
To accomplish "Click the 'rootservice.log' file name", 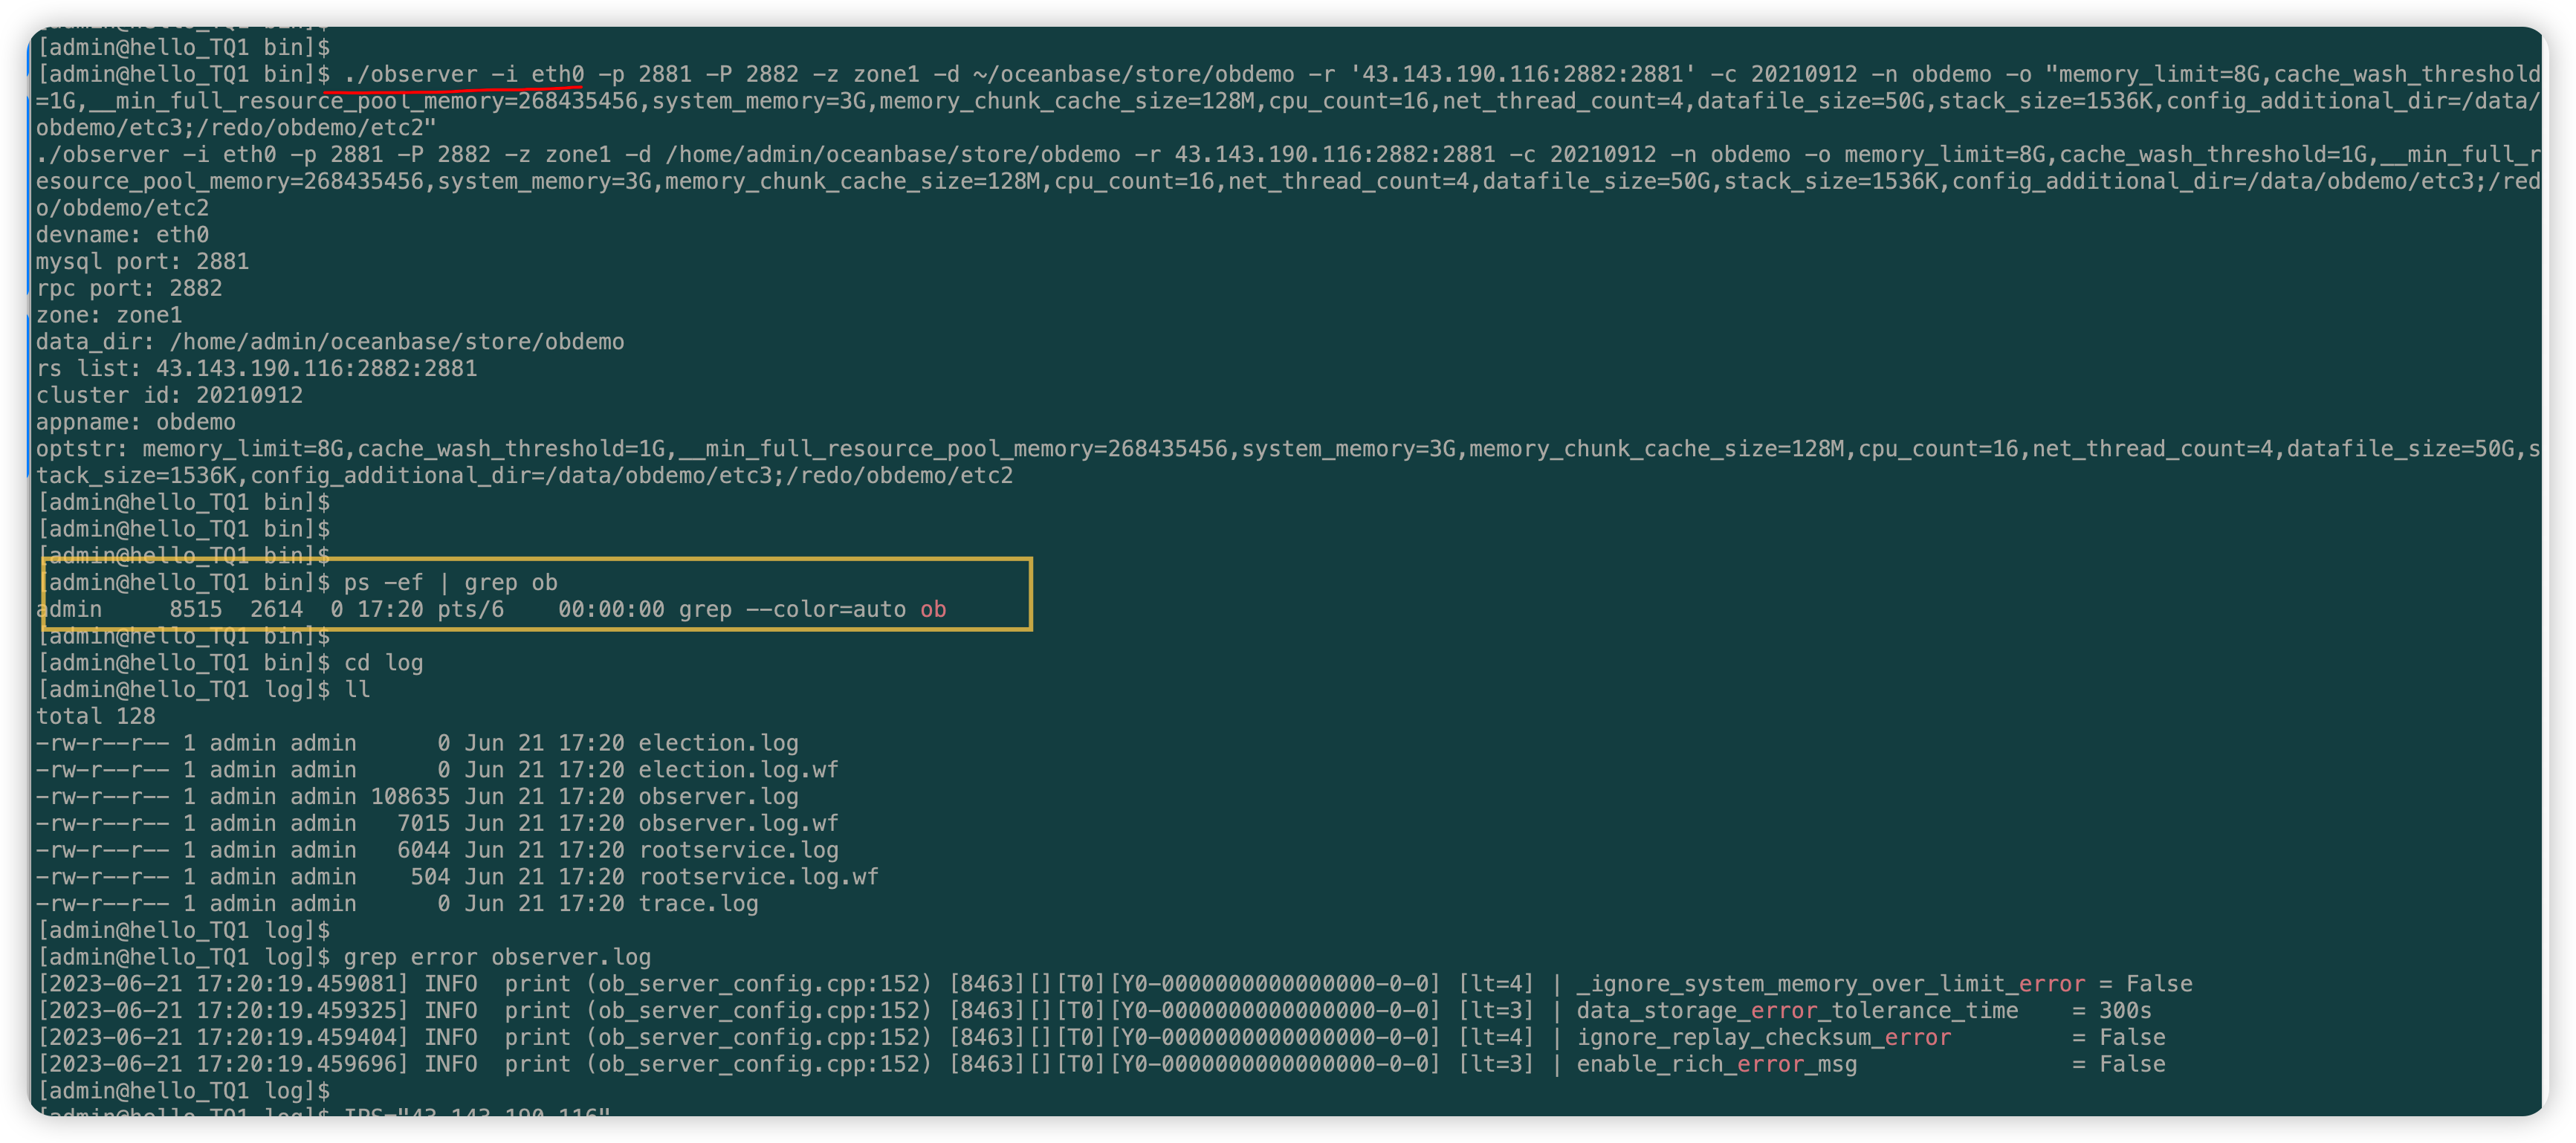I will [x=738, y=850].
